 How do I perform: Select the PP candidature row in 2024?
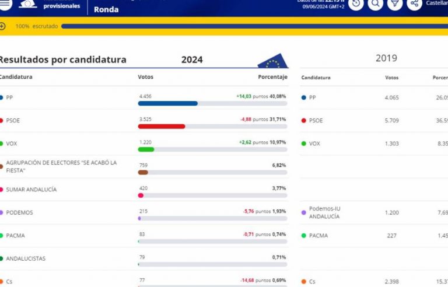10,97
